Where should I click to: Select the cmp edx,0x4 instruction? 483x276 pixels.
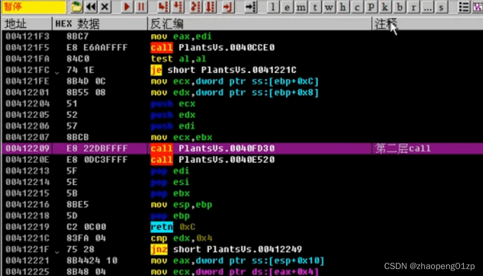(182, 238)
